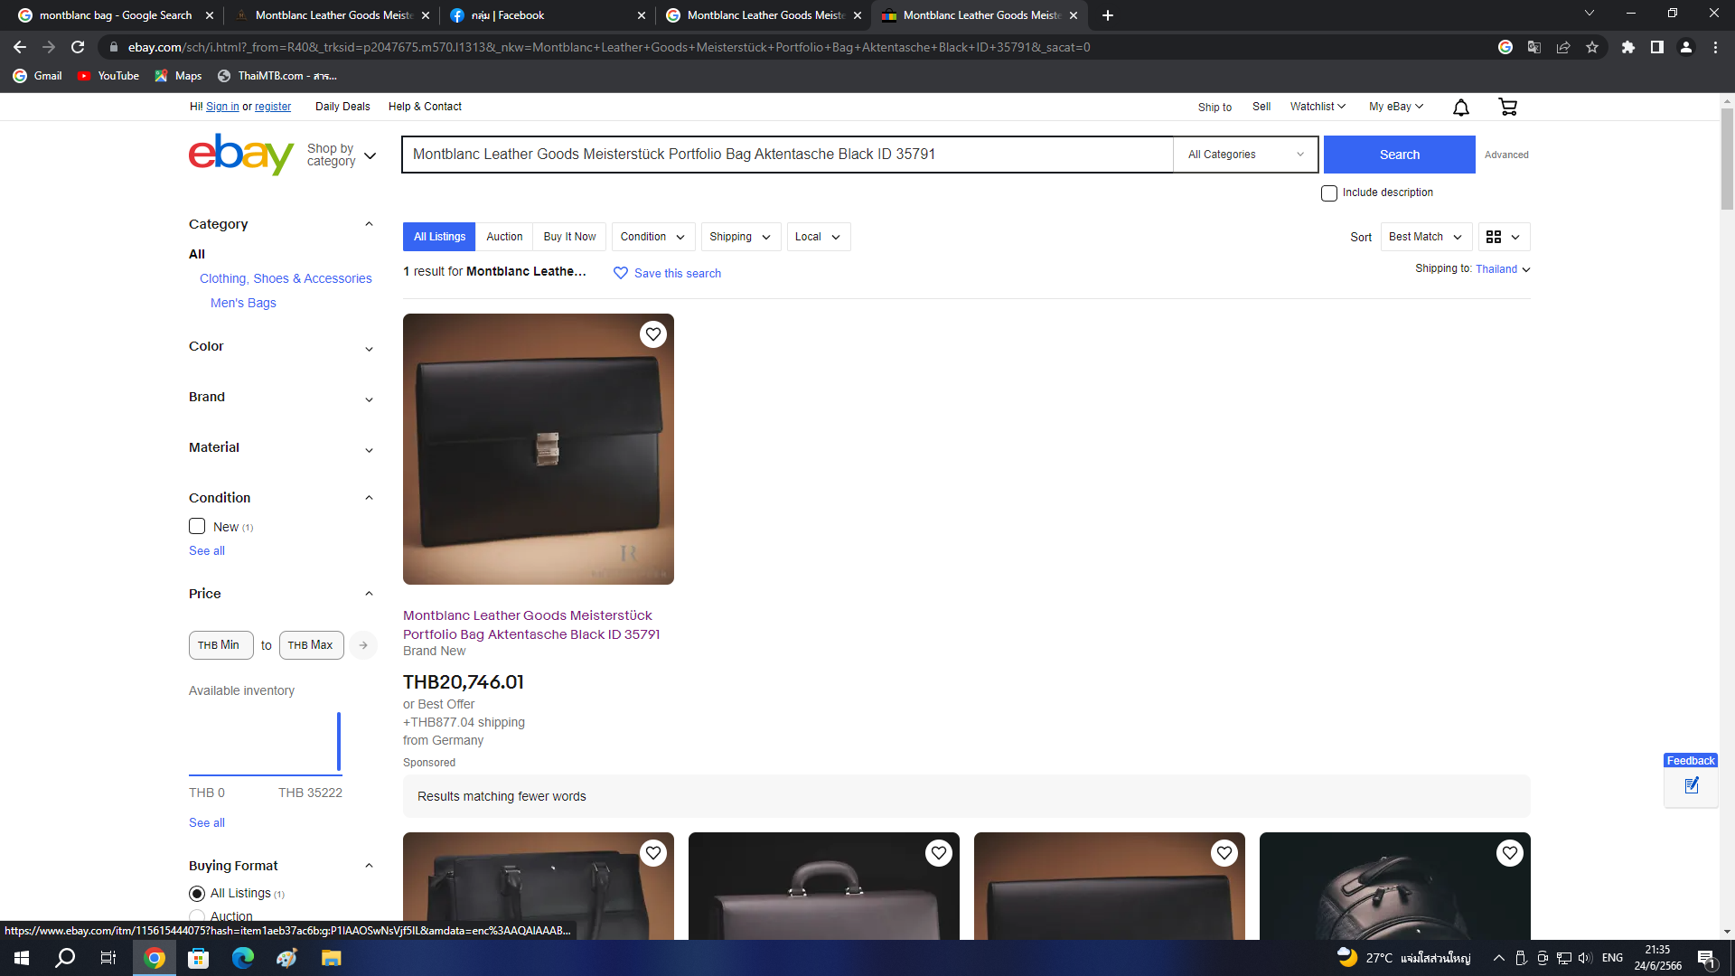The width and height of the screenshot is (1735, 976).
Task: Open Condition filter dropdown
Action: pos(652,237)
